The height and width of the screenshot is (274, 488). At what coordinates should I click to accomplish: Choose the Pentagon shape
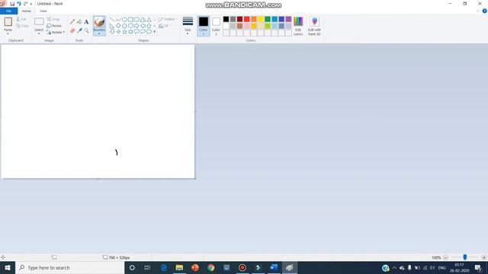click(x=124, y=26)
